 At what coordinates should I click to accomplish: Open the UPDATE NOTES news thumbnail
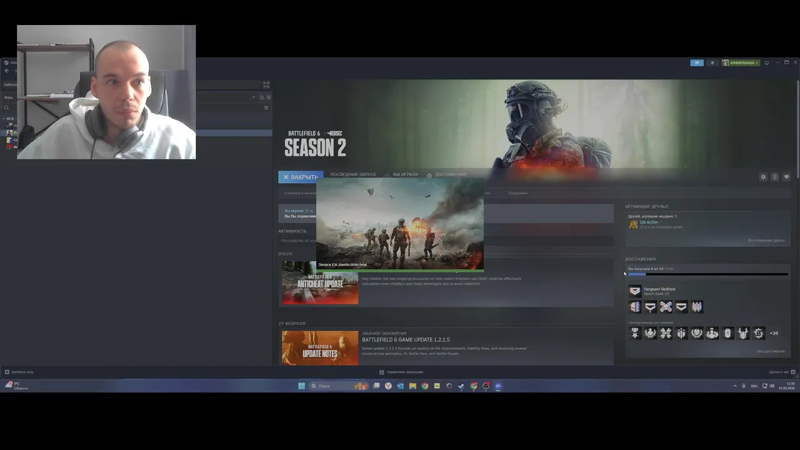320,347
